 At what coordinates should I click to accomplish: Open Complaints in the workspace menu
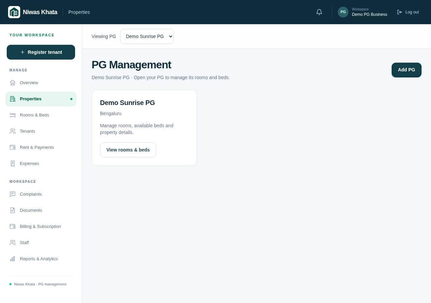(x=41, y=194)
